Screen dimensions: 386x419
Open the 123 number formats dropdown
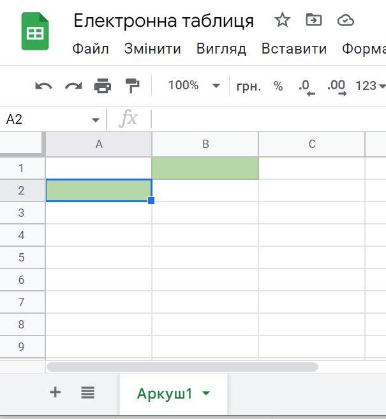(370, 86)
